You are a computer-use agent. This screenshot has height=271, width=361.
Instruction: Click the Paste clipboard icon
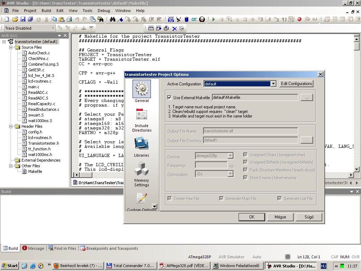tap(61, 19)
